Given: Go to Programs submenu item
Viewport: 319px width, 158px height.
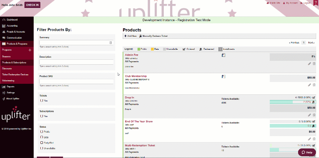Looking at the screenshot, I should [x=7, y=50].
